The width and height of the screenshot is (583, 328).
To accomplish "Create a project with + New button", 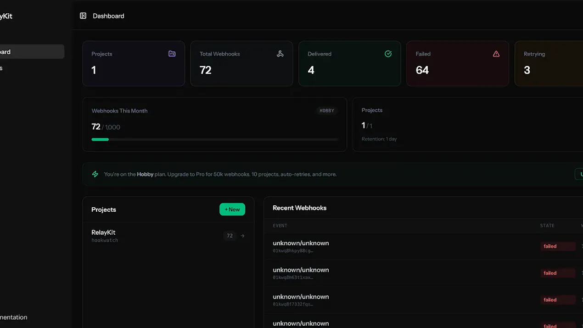I will 232,209.
